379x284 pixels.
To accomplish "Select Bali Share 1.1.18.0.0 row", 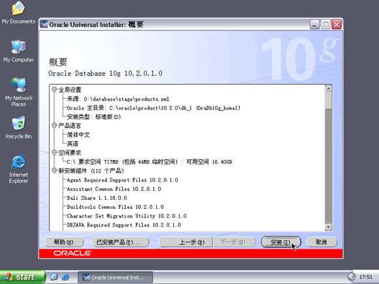I will point(97,198).
